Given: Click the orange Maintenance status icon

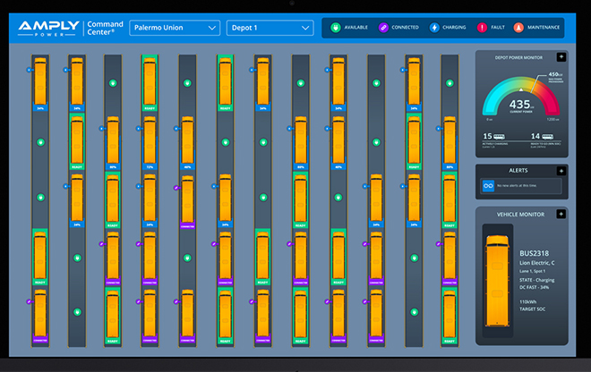Looking at the screenshot, I should pyautogui.click(x=520, y=28).
